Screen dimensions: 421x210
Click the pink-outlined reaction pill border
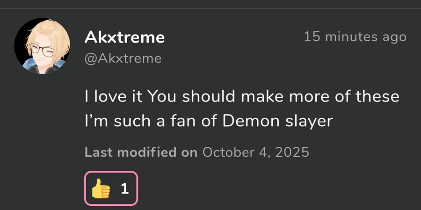(x=111, y=172)
